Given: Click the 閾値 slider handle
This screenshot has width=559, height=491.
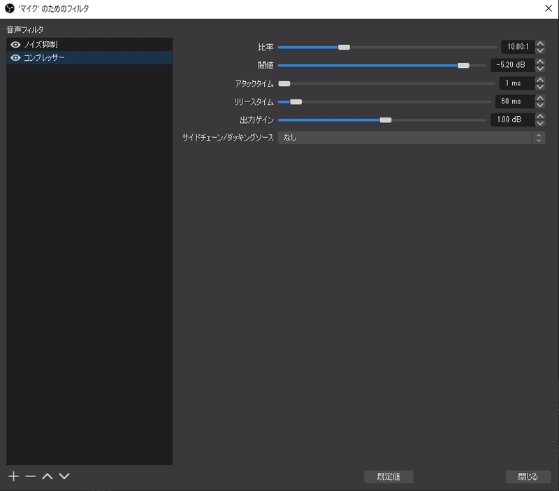Looking at the screenshot, I should [463, 65].
